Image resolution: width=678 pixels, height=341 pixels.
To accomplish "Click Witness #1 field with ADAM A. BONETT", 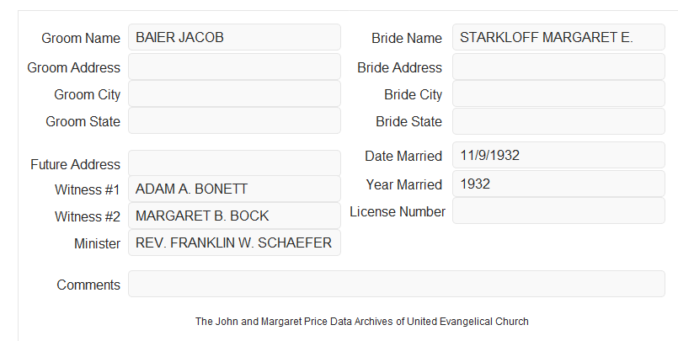I will tap(234, 189).
